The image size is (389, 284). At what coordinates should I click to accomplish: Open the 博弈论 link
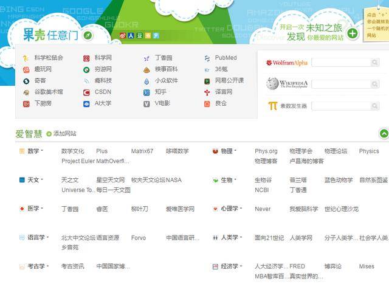tap(333, 266)
